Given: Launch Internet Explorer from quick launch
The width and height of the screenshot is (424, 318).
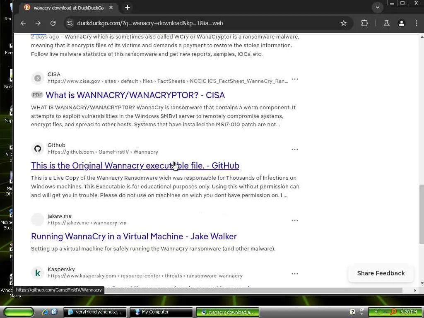Looking at the screenshot, I should pos(45,312).
